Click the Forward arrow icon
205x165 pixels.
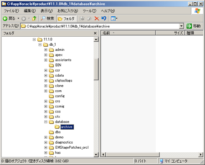[24, 19]
